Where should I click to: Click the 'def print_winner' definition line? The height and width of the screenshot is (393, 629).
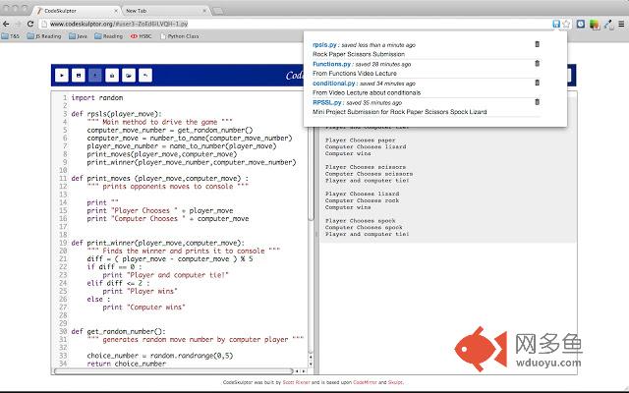point(157,243)
